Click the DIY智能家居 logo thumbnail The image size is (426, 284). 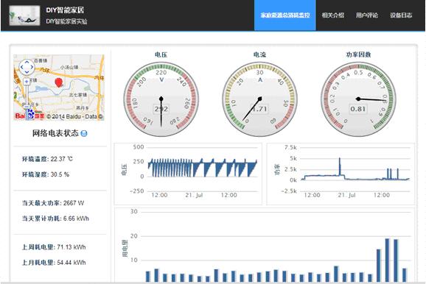(x=24, y=15)
